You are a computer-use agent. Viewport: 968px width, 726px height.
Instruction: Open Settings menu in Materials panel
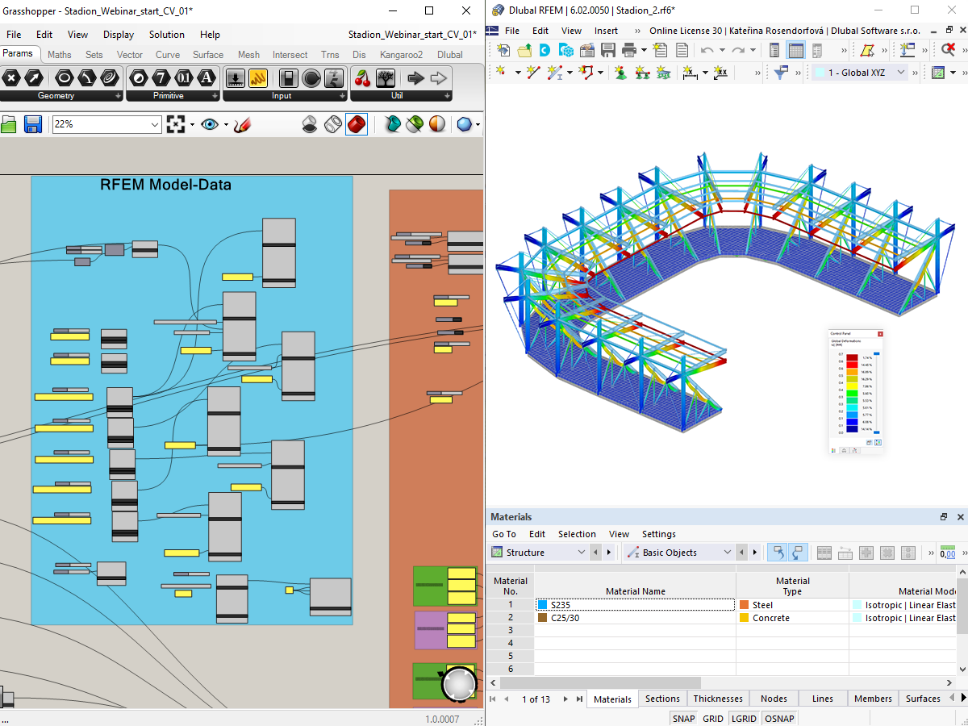coord(659,534)
